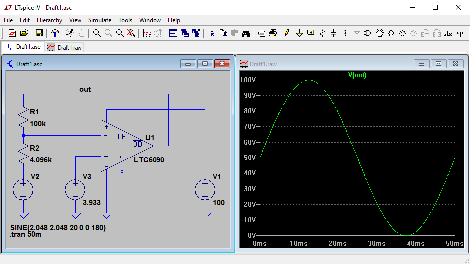The image size is (470, 264).
Task: Tile windows horizontally icon
Action: [x=173, y=33]
